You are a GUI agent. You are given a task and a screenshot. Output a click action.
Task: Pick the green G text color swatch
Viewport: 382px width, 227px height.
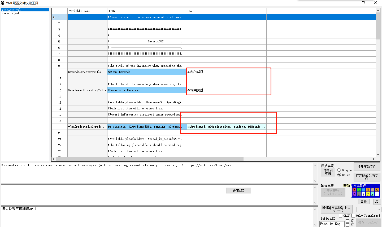click(359, 190)
